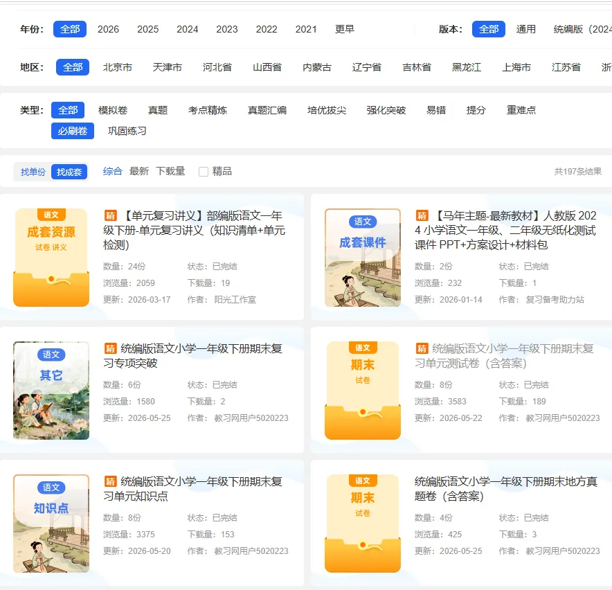612x590 pixels.
Task: Tick the 精品 checkbox
Action: pos(204,172)
